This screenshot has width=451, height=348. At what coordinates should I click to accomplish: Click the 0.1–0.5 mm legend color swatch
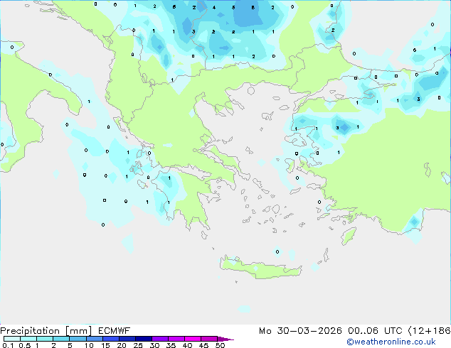[x=12, y=339]
